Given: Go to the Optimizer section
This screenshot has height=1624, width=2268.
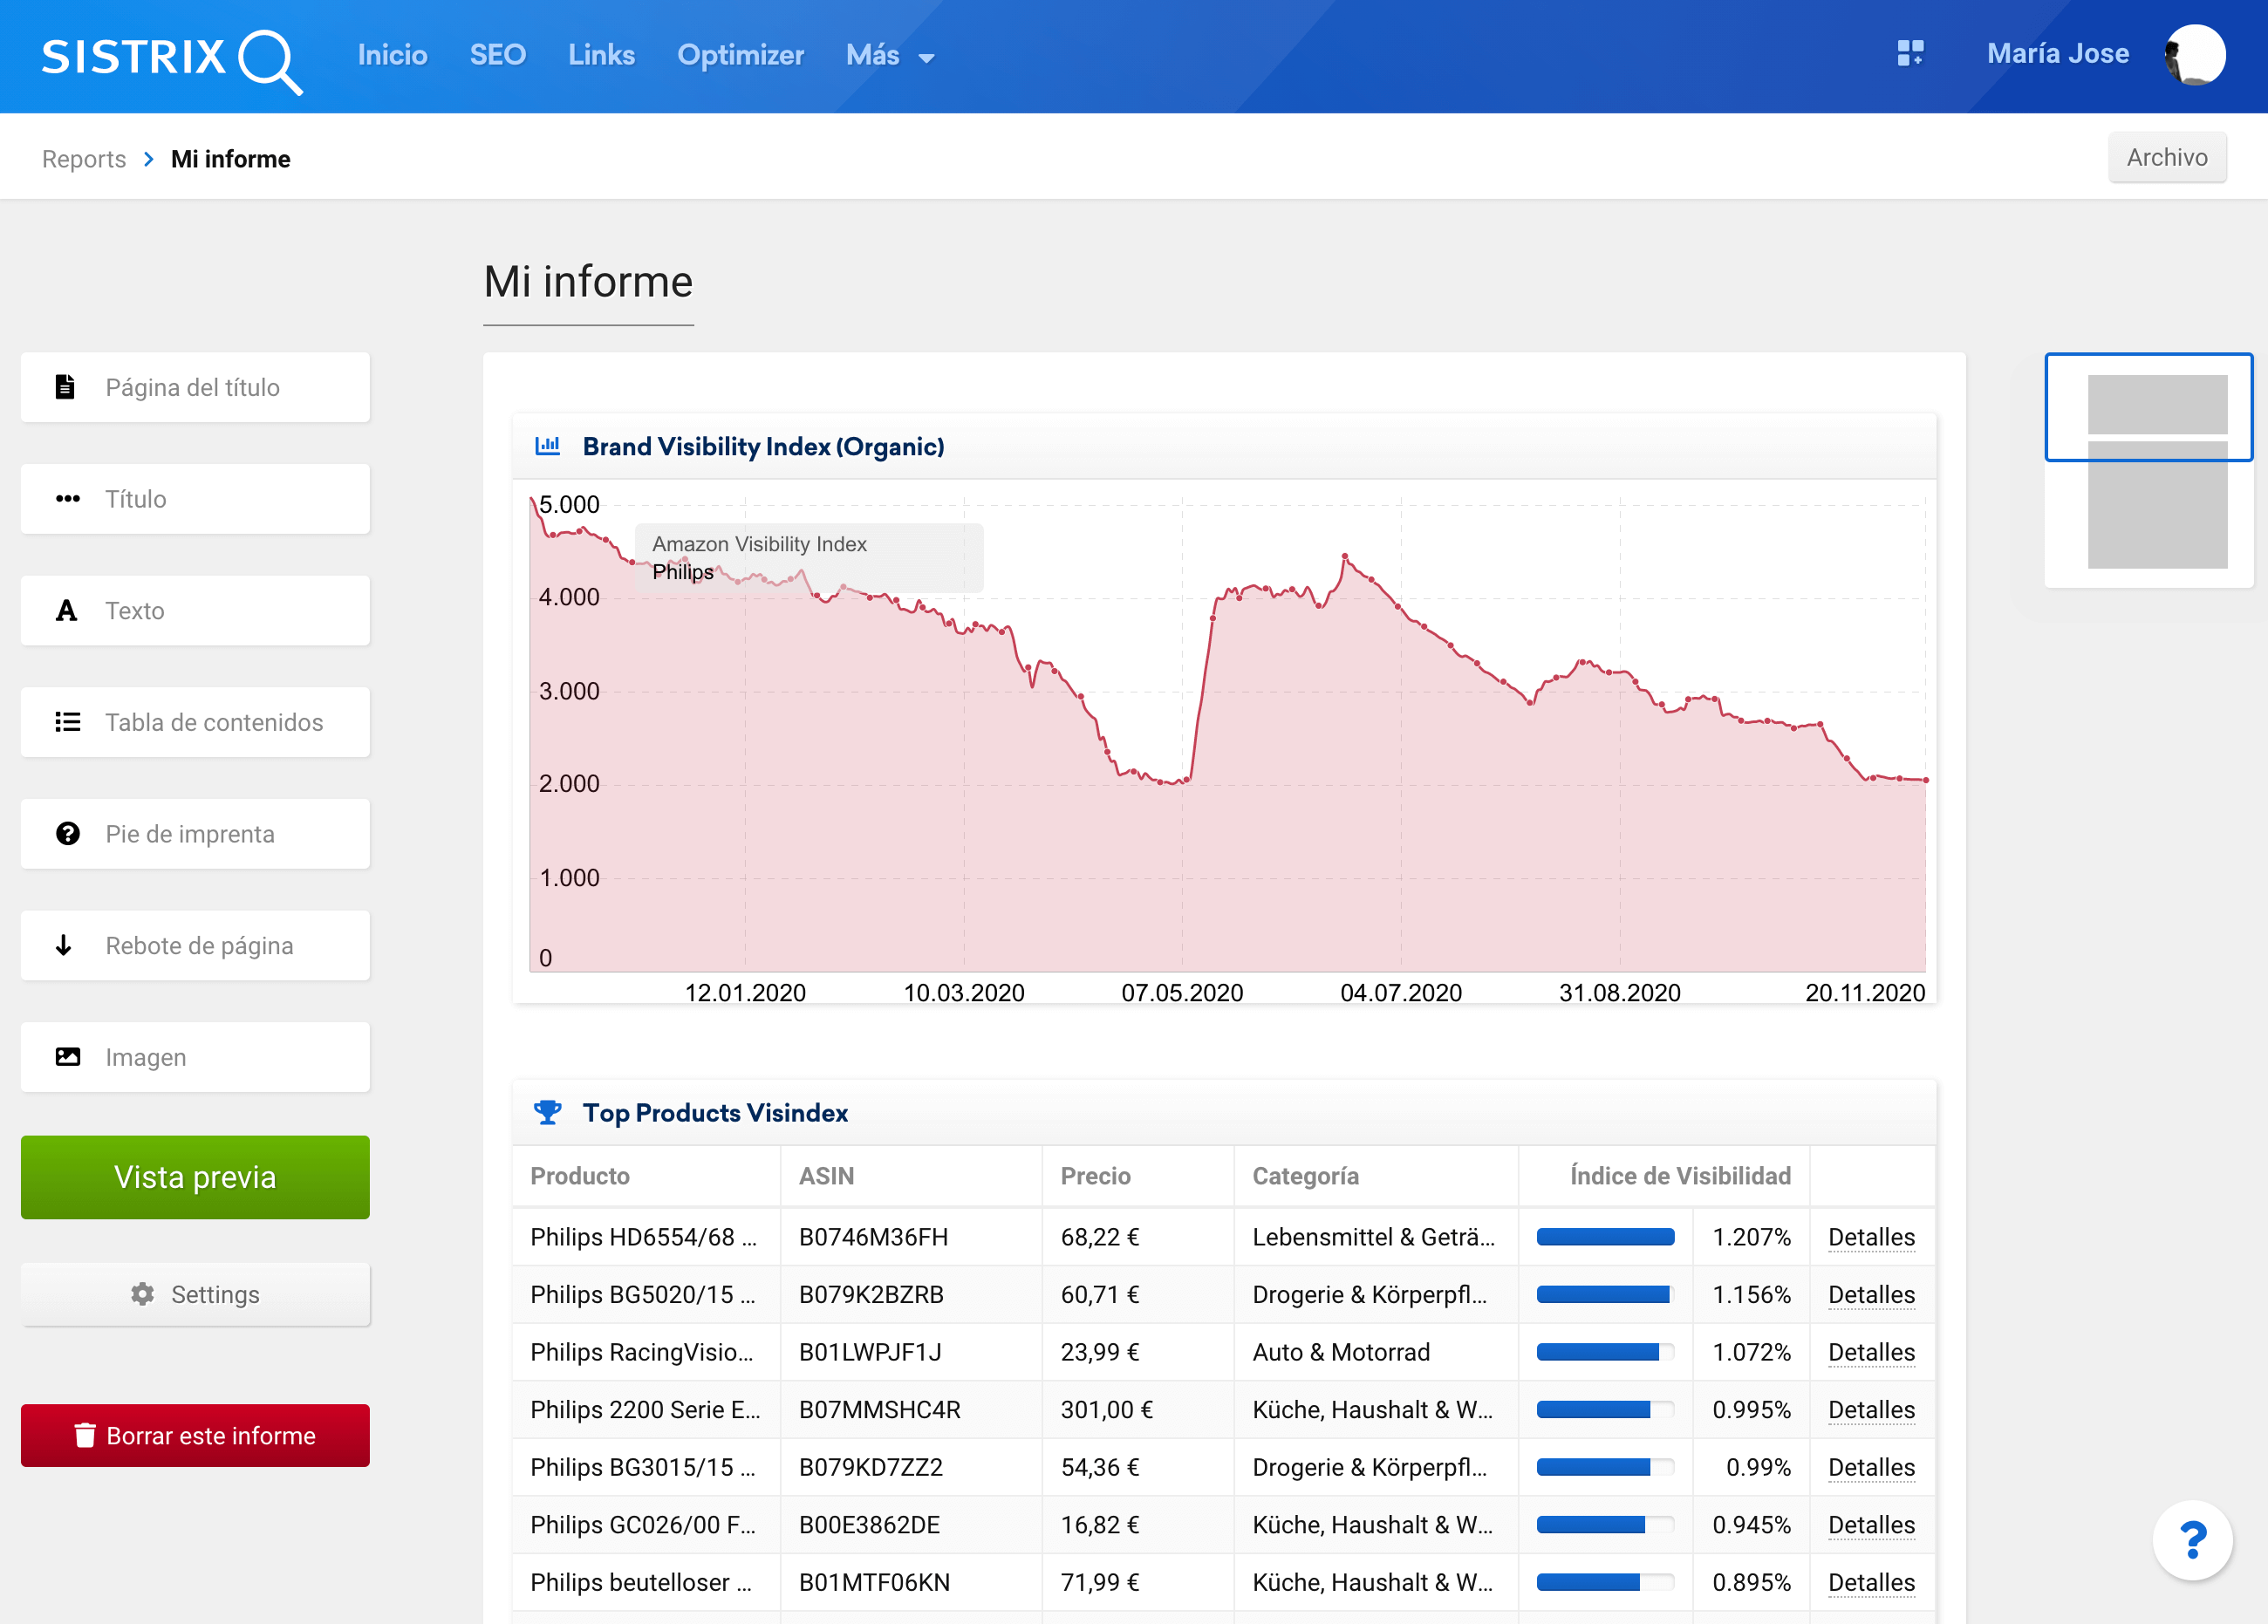Looking at the screenshot, I should 740,55.
